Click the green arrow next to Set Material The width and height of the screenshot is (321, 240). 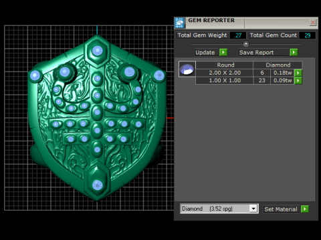304,209
